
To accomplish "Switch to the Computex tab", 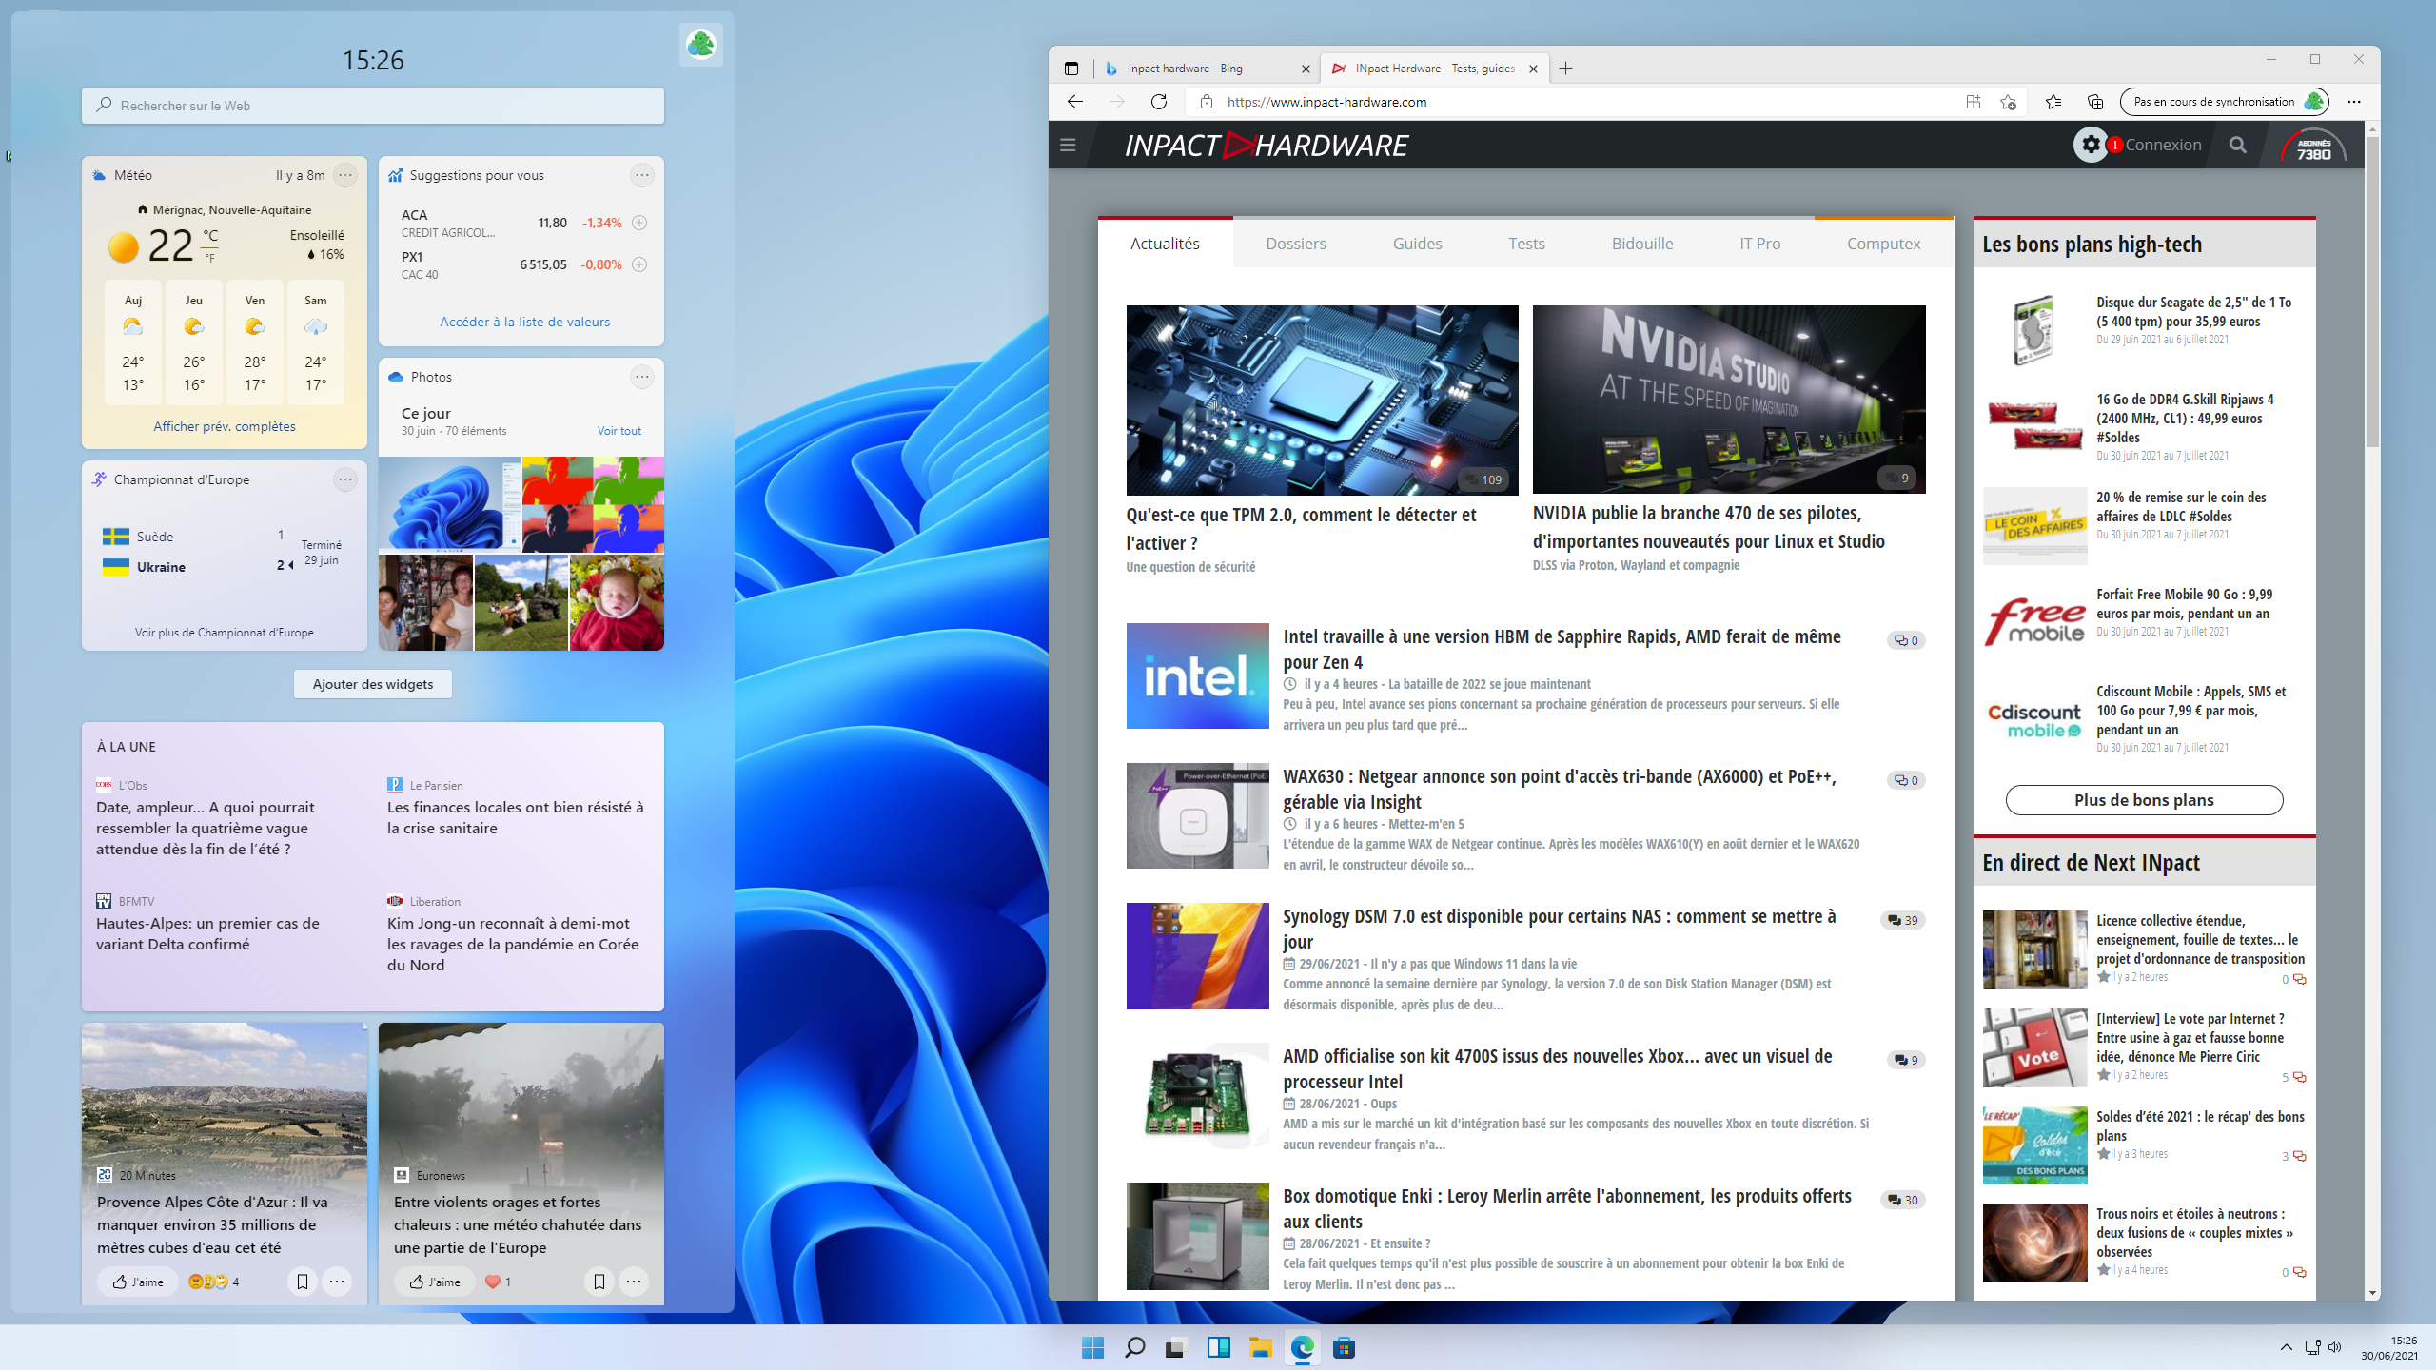I will (x=1884, y=244).
